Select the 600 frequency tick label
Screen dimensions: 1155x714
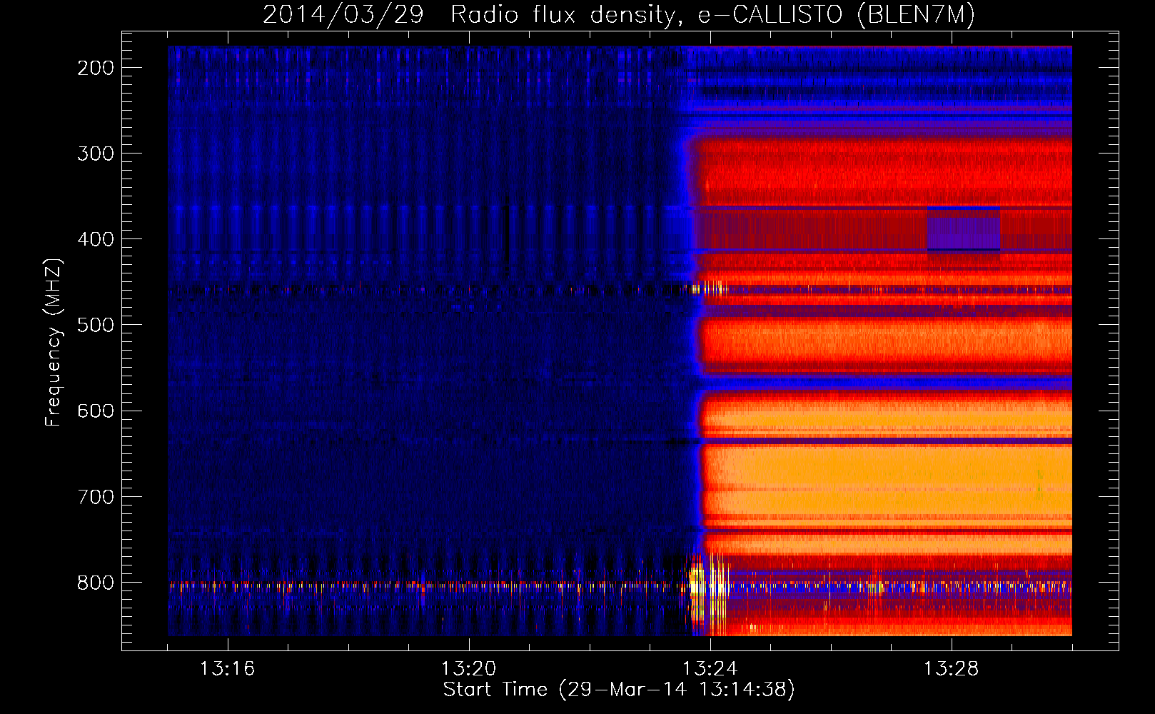(96, 411)
